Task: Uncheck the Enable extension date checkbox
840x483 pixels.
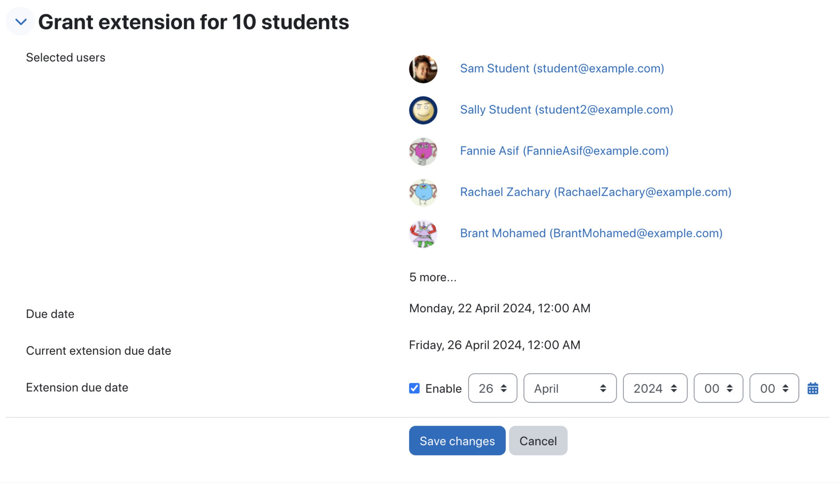Action: (414, 388)
